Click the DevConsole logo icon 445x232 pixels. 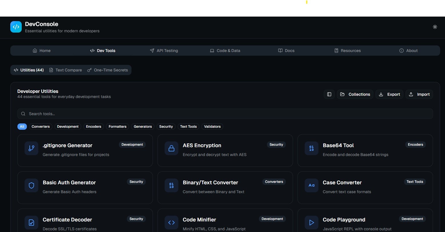point(16,27)
